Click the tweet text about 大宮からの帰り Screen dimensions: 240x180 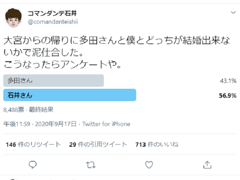(x=117, y=52)
